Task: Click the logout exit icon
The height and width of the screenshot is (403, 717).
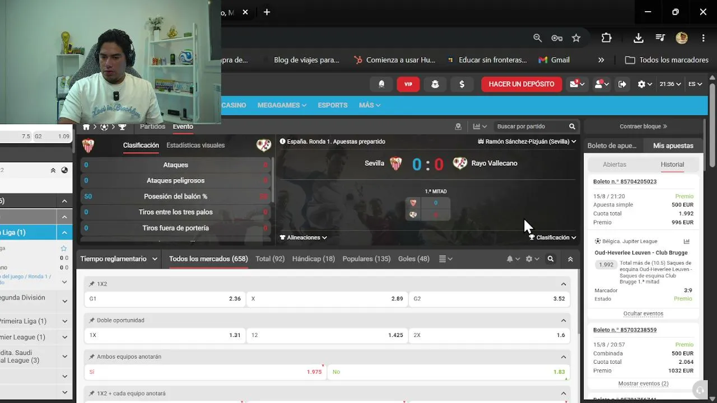Action: tap(622, 84)
